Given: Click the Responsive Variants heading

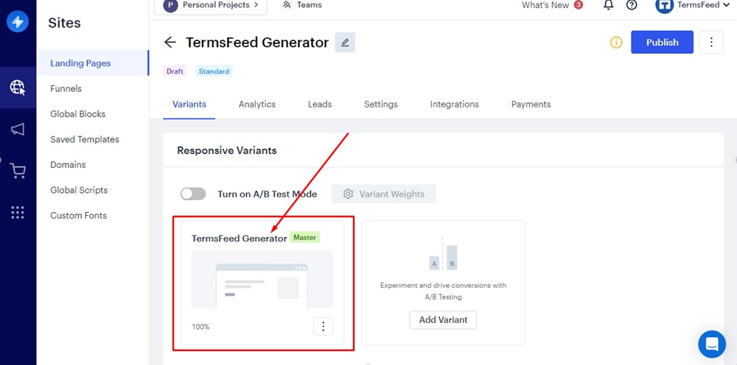Looking at the screenshot, I should click(227, 151).
